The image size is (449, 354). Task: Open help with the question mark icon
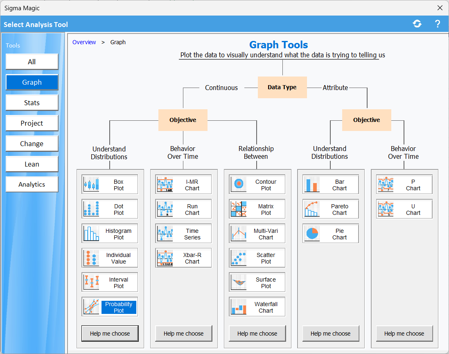tap(438, 24)
